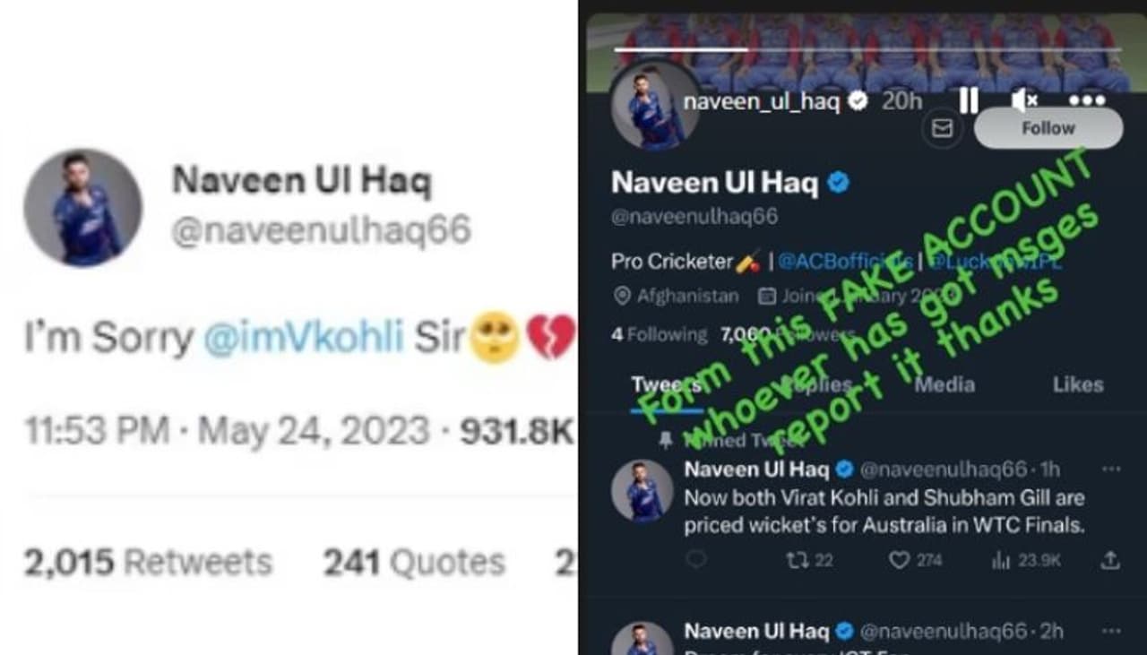This screenshot has width=1147, height=655.
Task: Open Naveen Ul Haq profile picture on left
Action: (82, 208)
